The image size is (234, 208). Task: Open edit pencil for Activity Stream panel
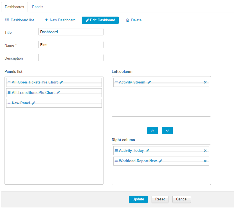[149, 82]
